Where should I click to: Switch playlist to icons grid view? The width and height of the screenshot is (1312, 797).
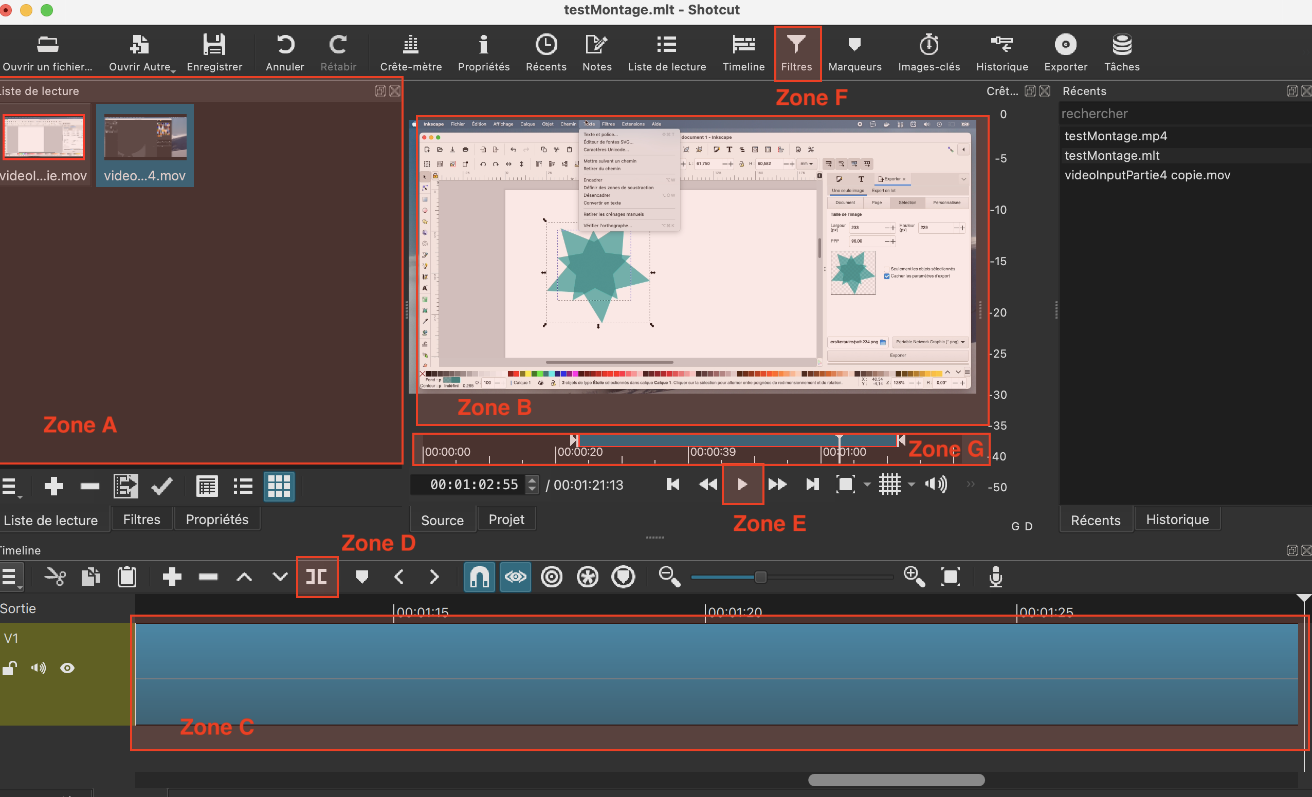[279, 486]
